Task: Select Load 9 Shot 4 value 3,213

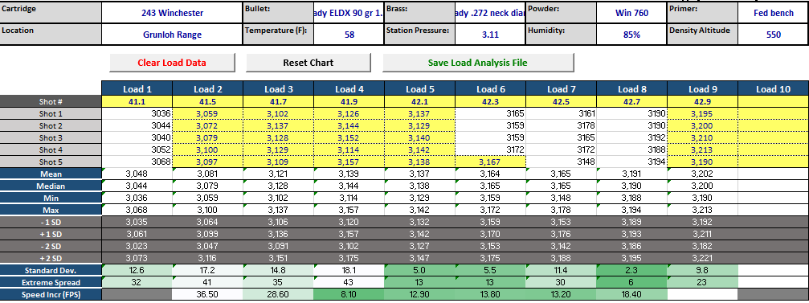Action: [702, 149]
